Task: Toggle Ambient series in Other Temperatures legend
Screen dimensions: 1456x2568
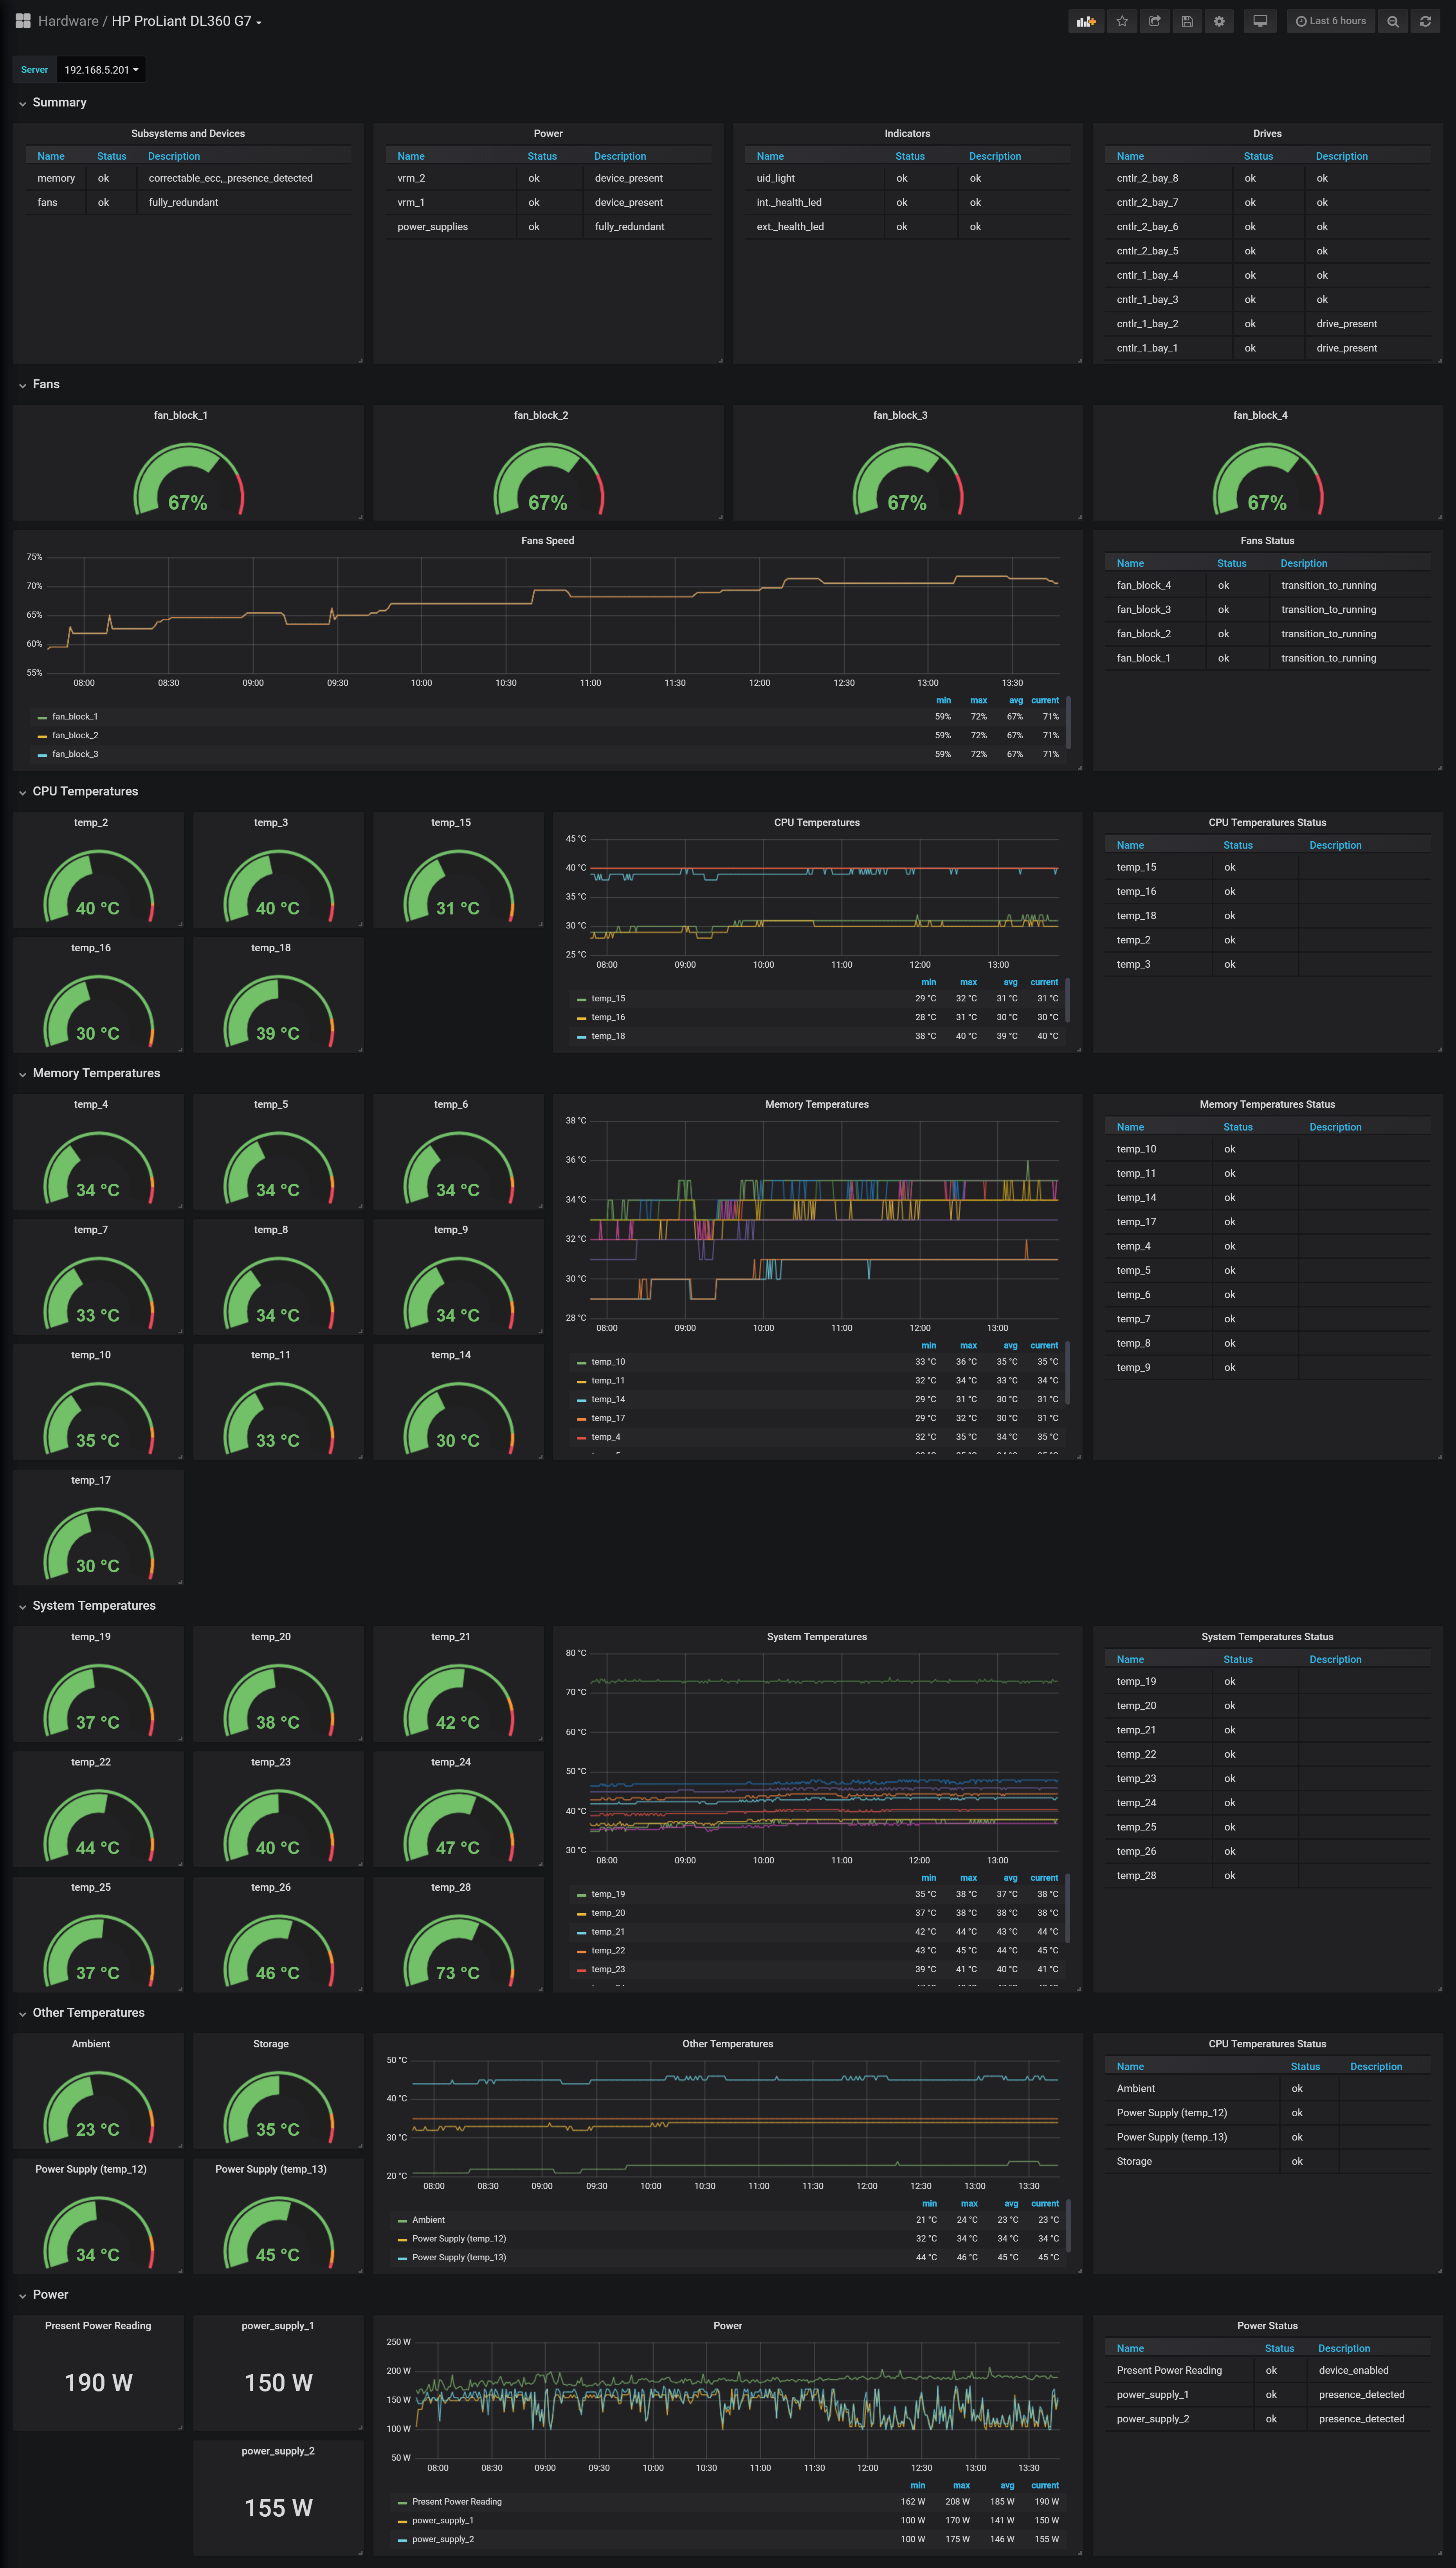Action: [x=428, y=2220]
